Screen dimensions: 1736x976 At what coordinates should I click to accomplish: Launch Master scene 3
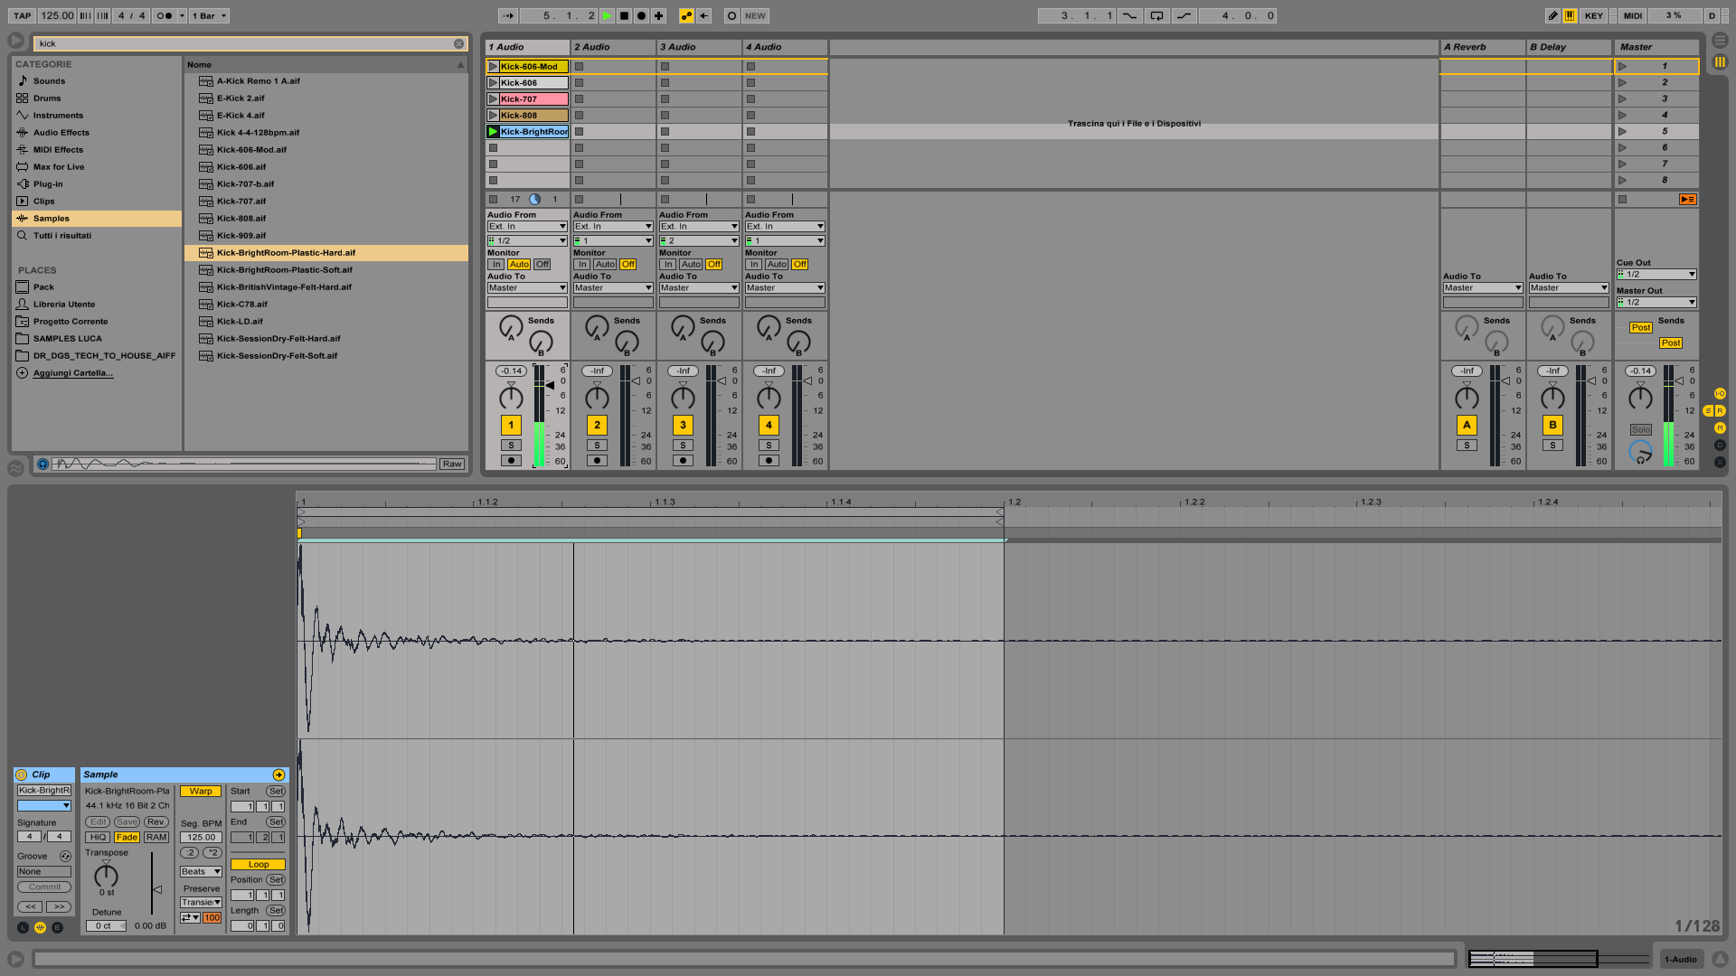point(1622,99)
